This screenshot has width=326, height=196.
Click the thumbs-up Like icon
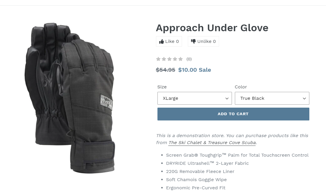[161, 41]
